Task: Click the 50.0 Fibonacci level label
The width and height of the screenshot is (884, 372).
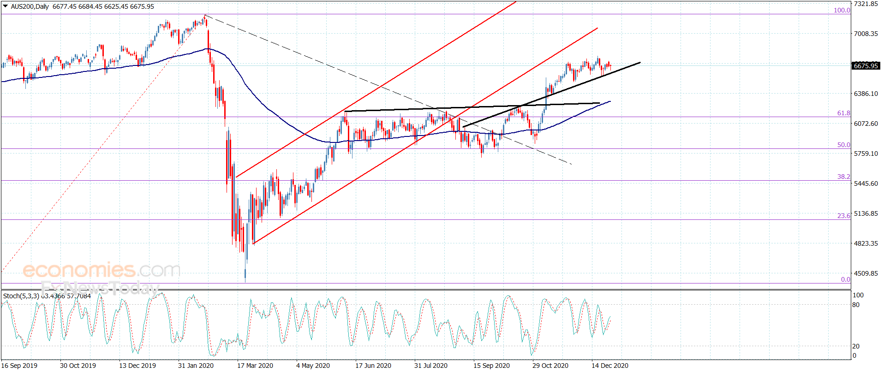Action: click(844, 145)
